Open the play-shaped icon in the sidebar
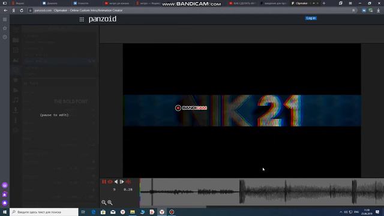This screenshot has width=384, height=216. click(16, 90)
